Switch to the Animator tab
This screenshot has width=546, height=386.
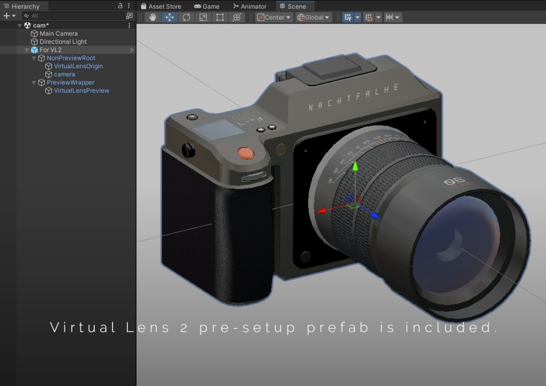[x=250, y=6]
